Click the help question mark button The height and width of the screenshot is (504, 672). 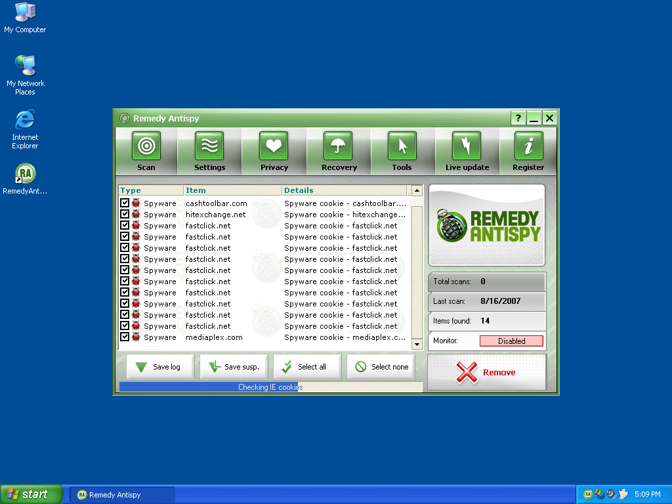pos(518,118)
